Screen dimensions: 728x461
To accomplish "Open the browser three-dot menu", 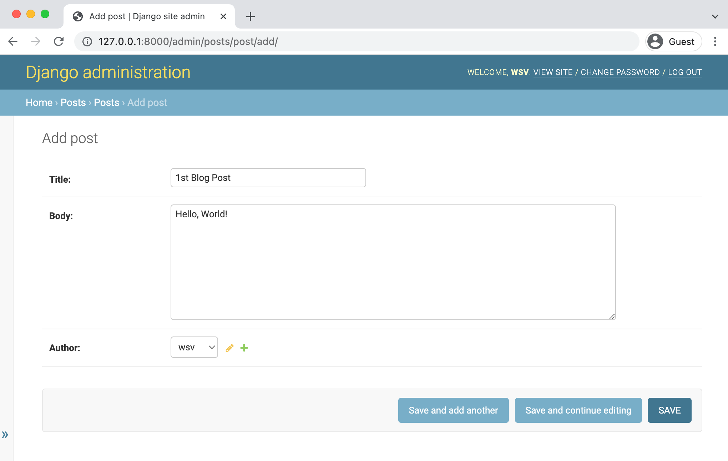I will click(x=715, y=41).
